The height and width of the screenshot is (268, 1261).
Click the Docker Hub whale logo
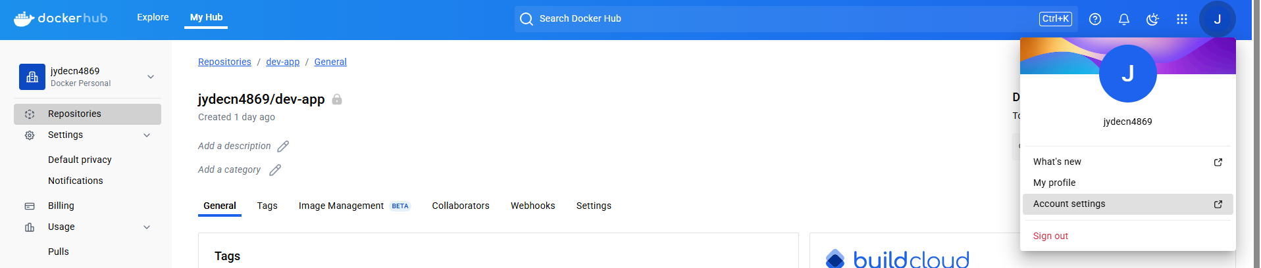pyautogui.click(x=24, y=19)
